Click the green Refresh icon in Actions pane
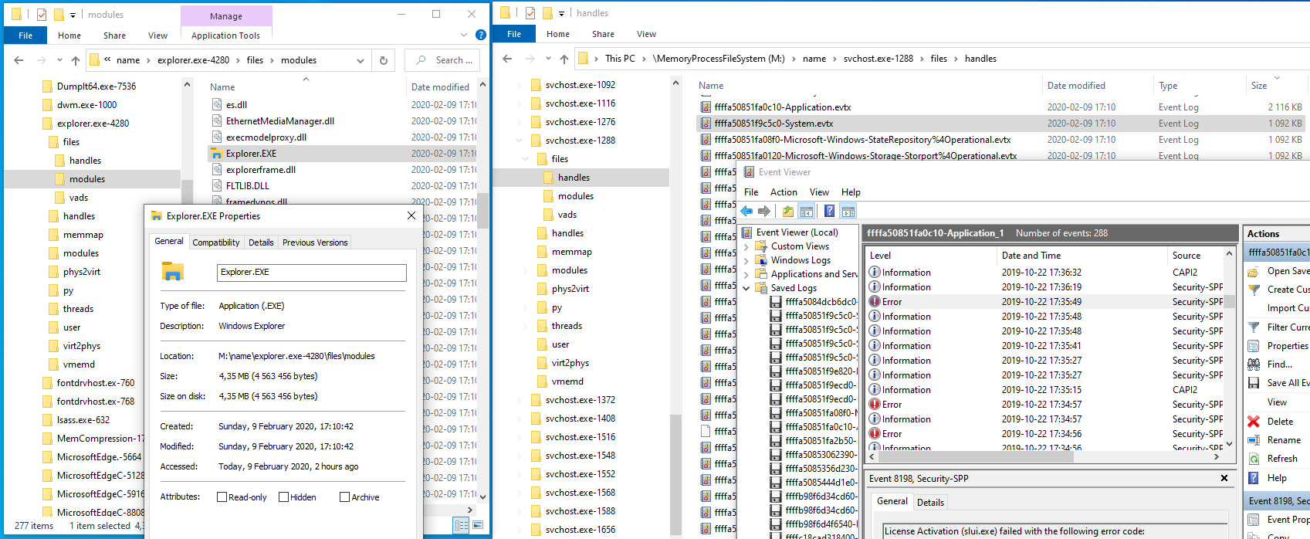The height and width of the screenshot is (539, 1310). pyautogui.click(x=1254, y=459)
